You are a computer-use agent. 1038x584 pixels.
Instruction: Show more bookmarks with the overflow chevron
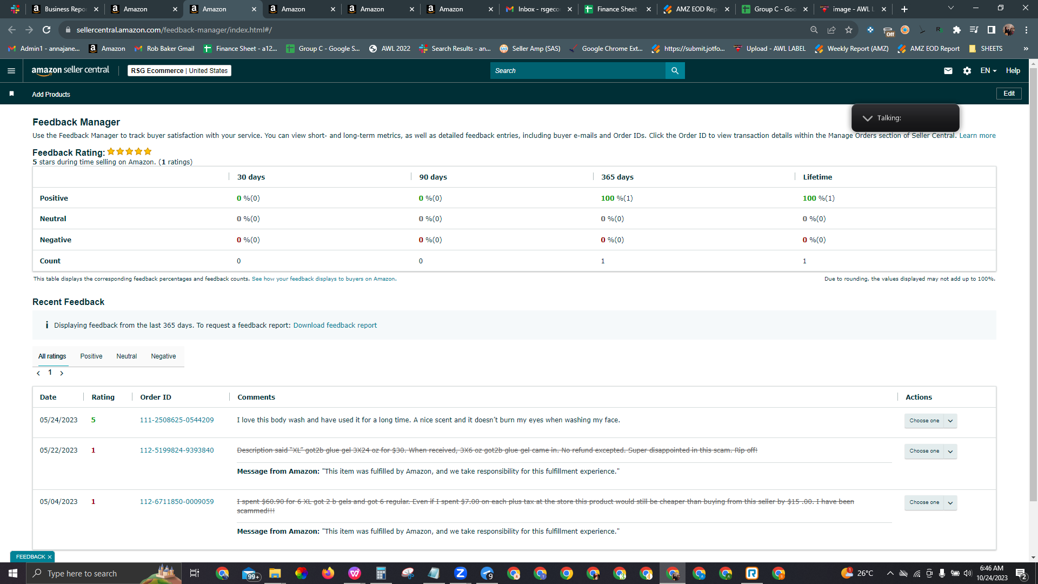coord(1026,49)
